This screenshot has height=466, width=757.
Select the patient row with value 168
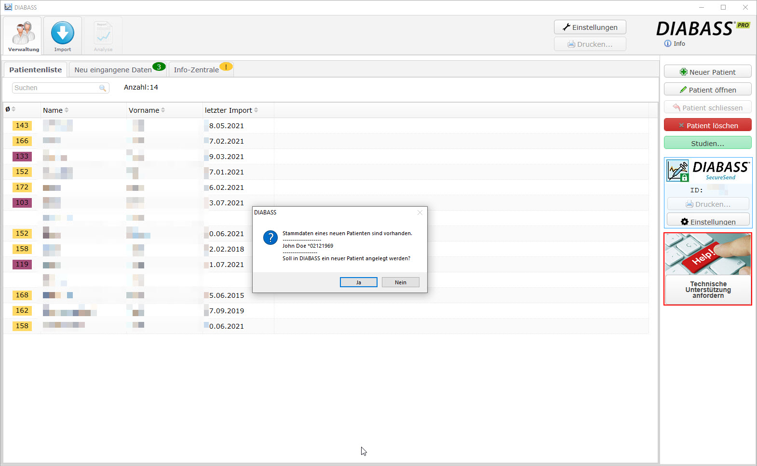point(326,295)
